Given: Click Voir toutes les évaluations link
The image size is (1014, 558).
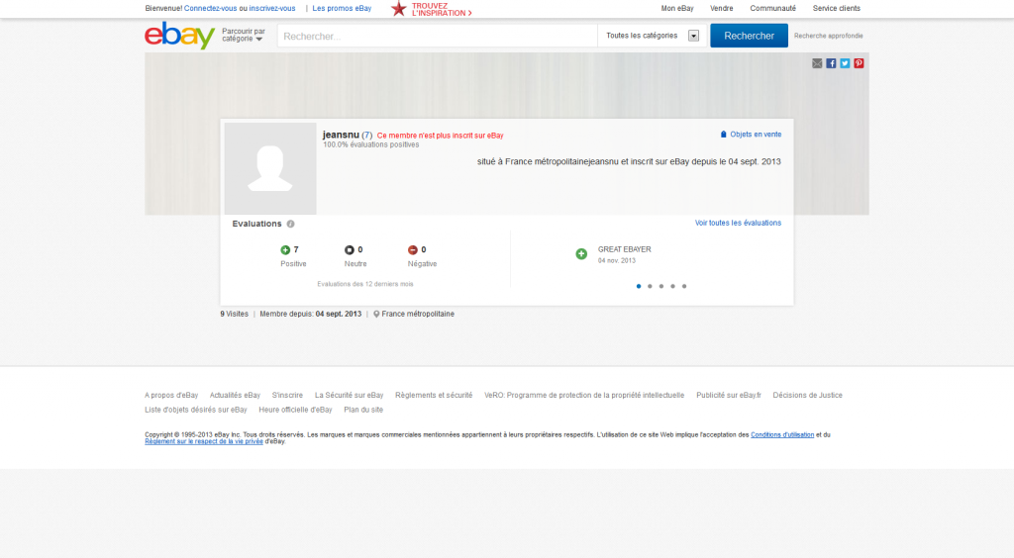Looking at the screenshot, I should (738, 223).
